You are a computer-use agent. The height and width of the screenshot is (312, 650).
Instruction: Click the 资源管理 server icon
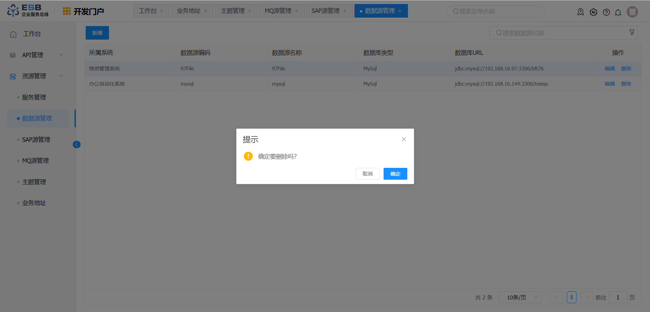click(x=13, y=76)
